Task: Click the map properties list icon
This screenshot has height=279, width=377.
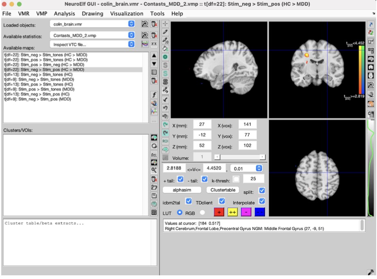Action: click(x=154, y=72)
